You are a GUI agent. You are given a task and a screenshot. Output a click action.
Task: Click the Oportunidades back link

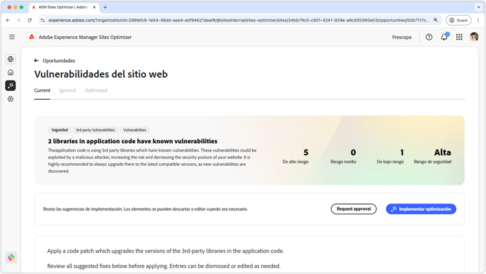pyautogui.click(x=59, y=61)
